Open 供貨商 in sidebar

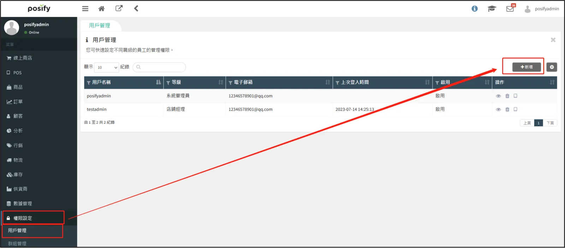coord(39,189)
